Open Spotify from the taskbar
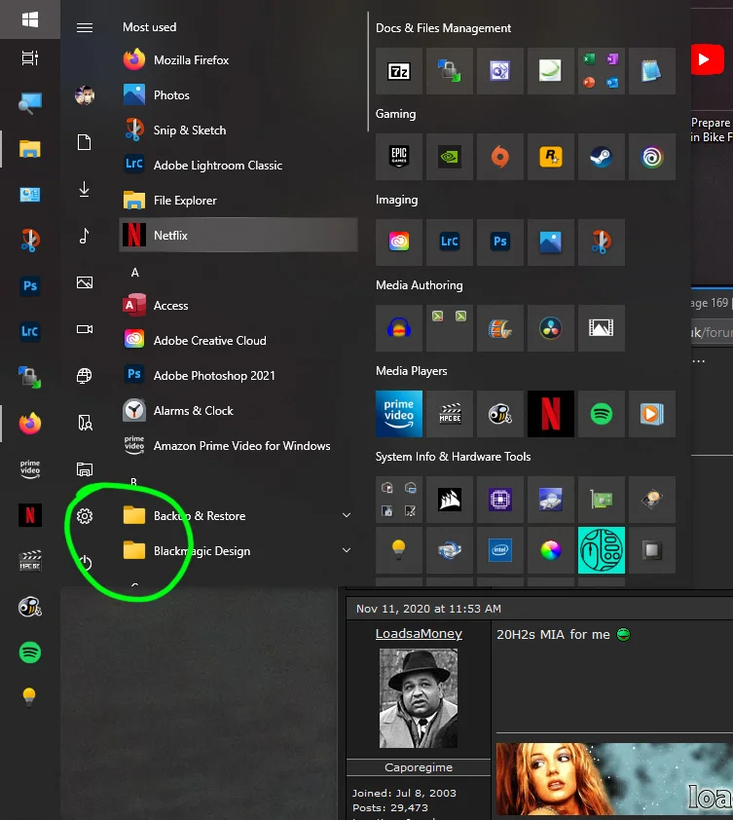The width and height of the screenshot is (733, 820). (x=30, y=652)
